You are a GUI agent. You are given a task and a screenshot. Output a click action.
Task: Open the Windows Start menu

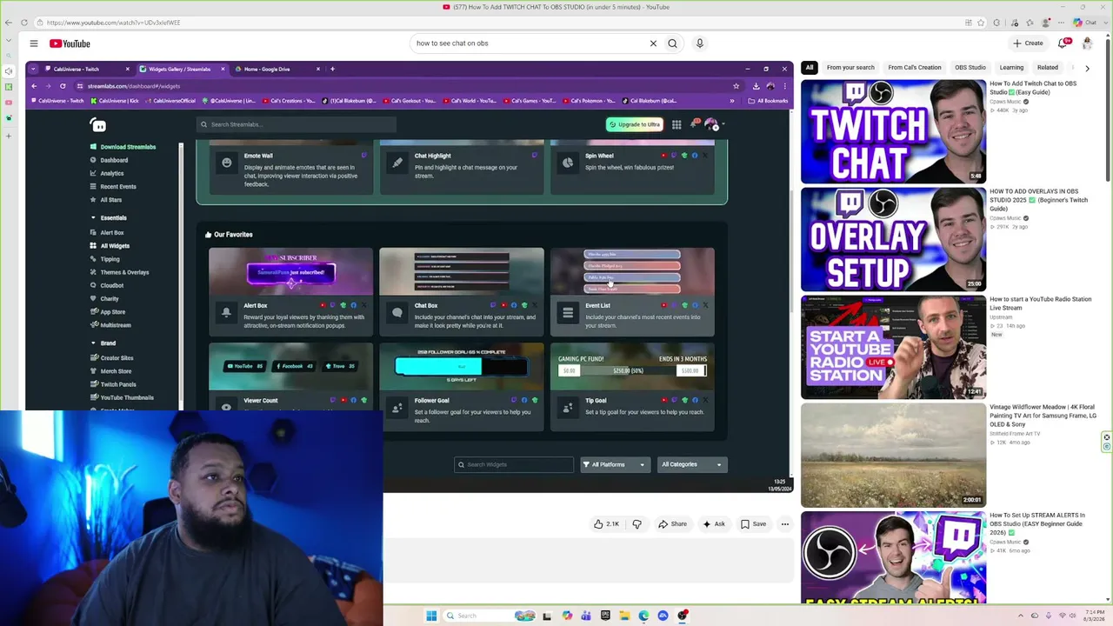point(431,616)
